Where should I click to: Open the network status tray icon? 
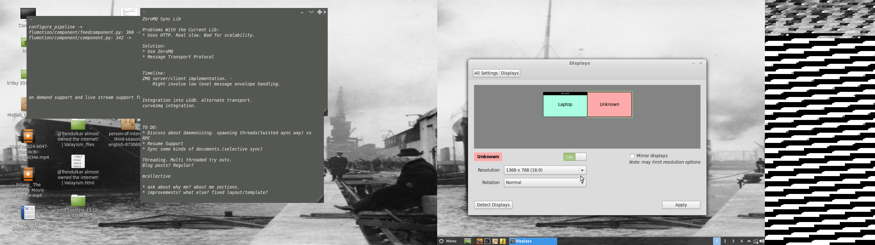pos(755,241)
